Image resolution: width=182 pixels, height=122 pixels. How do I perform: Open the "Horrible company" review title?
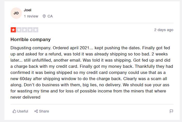(30, 40)
